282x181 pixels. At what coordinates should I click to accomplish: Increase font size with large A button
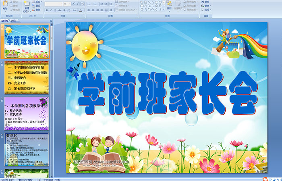(74, 4)
